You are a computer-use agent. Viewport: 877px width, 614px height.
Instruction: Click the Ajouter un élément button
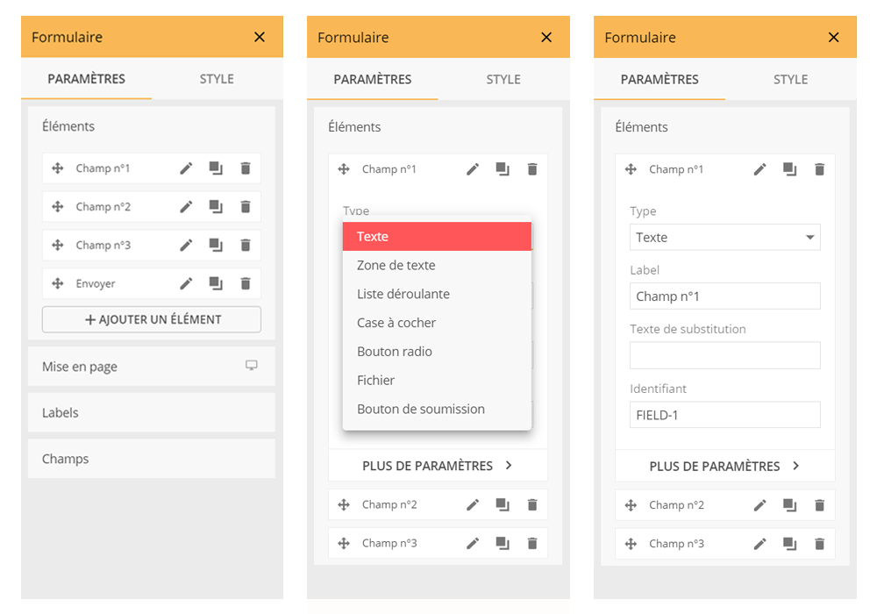pyautogui.click(x=152, y=319)
